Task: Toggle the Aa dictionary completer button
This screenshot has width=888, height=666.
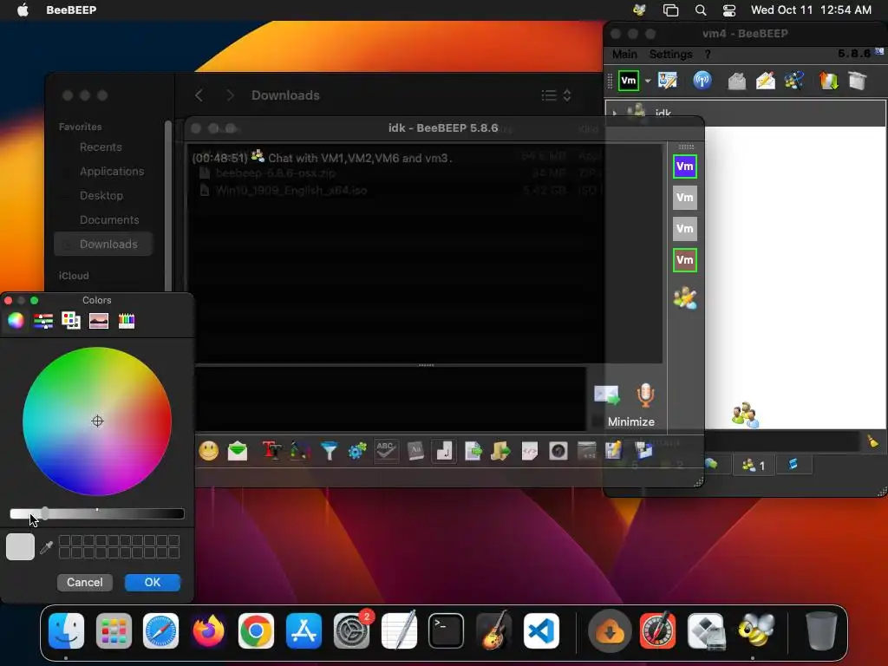Action: (x=415, y=451)
